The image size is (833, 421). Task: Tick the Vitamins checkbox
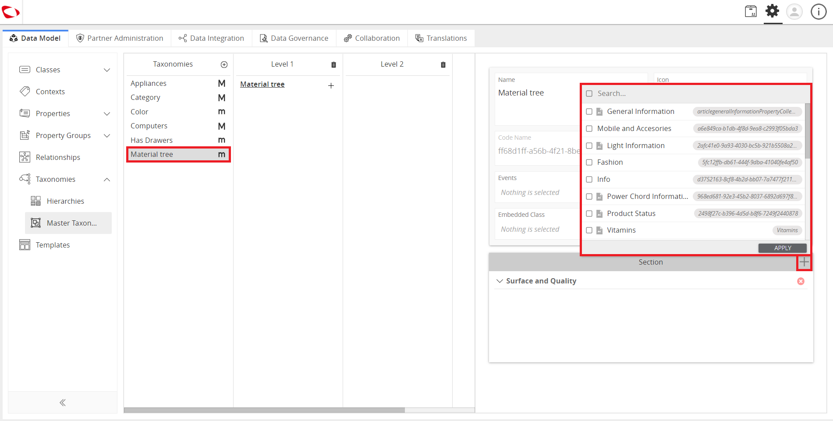pos(589,230)
